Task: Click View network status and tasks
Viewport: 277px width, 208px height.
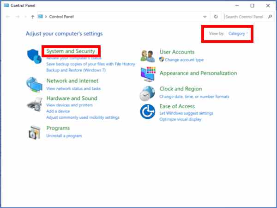Action: (73, 88)
